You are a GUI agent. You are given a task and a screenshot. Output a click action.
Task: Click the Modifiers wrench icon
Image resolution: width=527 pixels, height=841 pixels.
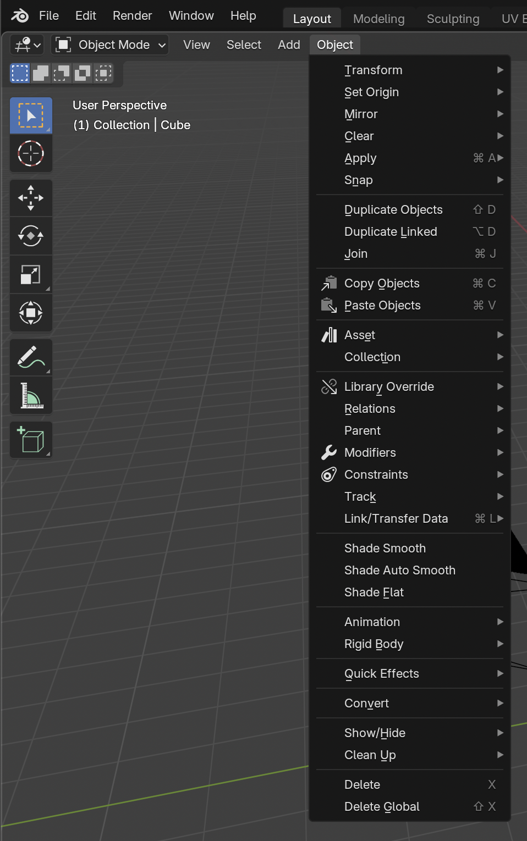pos(329,452)
